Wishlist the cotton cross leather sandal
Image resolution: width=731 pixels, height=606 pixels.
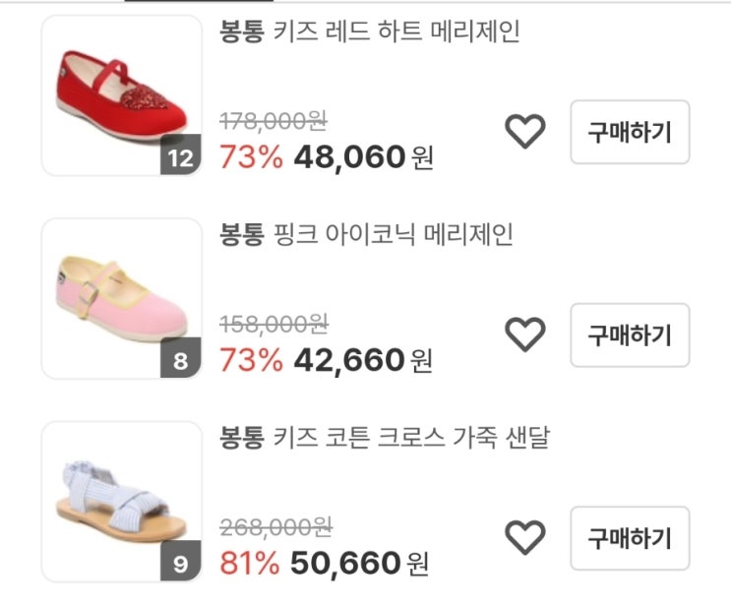pos(524,538)
